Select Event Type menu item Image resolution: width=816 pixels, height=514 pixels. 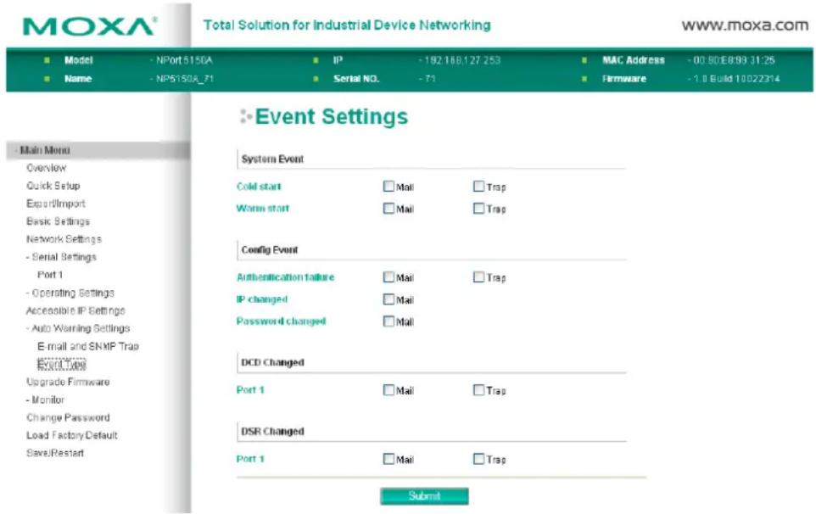tap(61, 364)
